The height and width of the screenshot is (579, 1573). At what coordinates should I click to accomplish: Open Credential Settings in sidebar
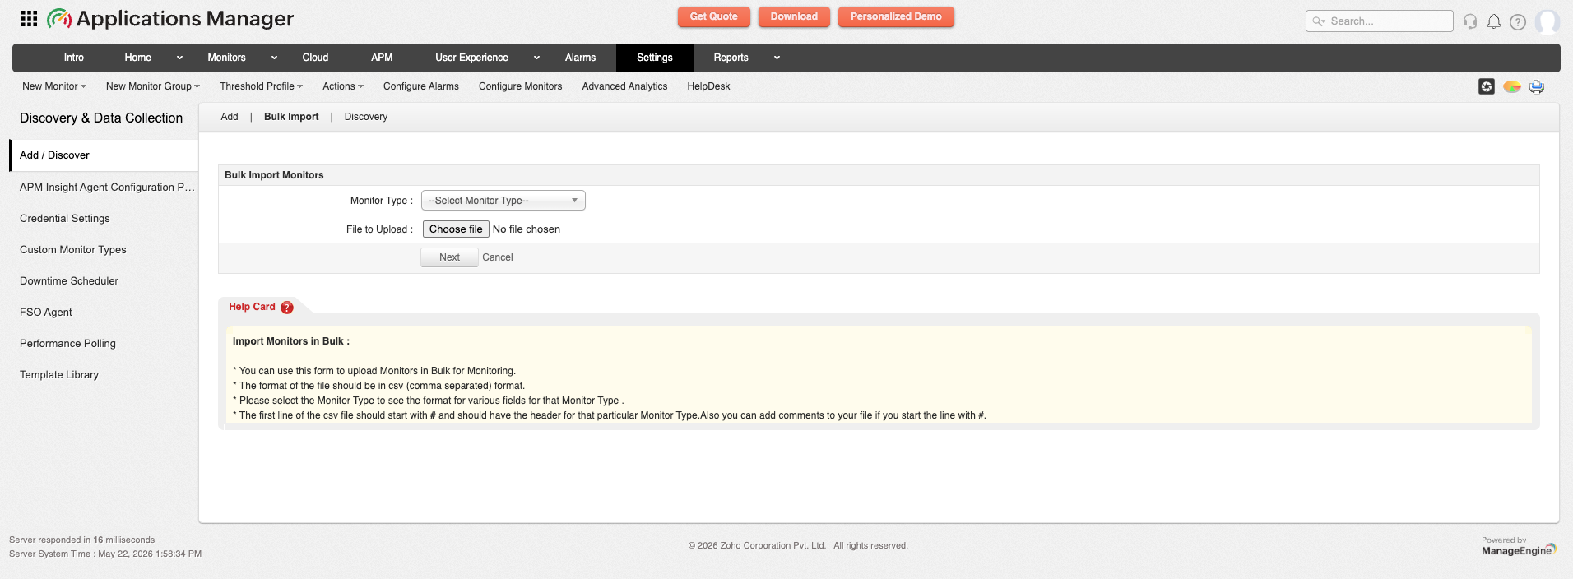tap(65, 219)
